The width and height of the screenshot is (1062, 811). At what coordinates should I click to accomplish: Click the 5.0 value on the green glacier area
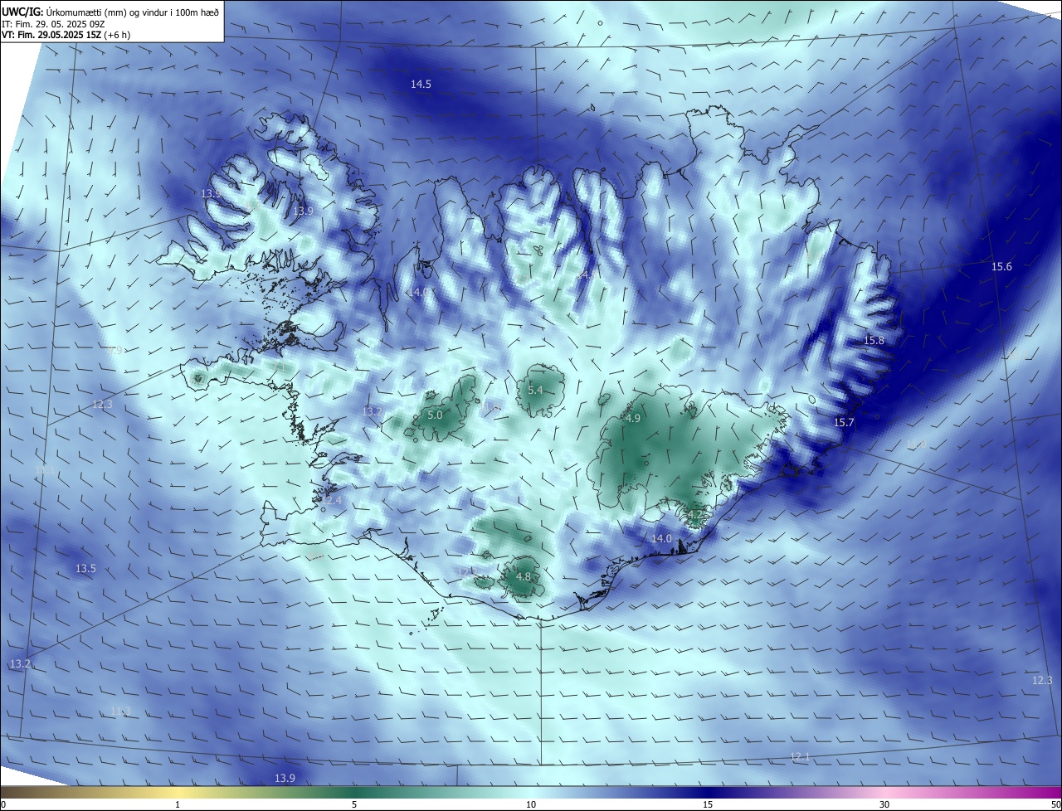pyautogui.click(x=435, y=415)
